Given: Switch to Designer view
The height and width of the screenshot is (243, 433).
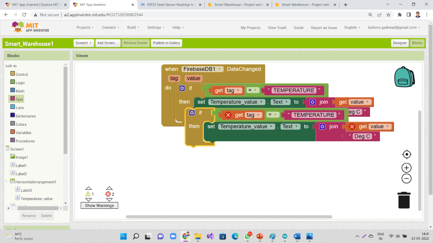Looking at the screenshot, I should (400, 43).
